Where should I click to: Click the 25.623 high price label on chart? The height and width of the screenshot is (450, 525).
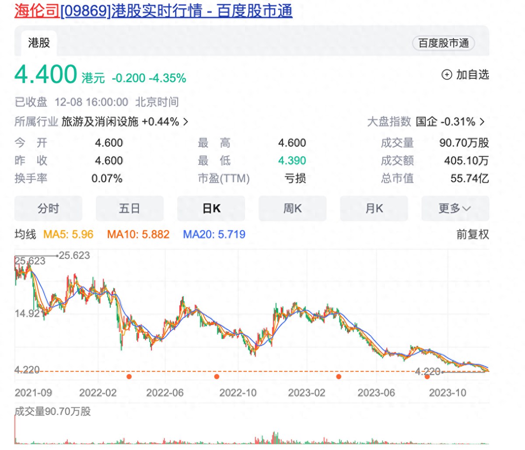click(74, 255)
